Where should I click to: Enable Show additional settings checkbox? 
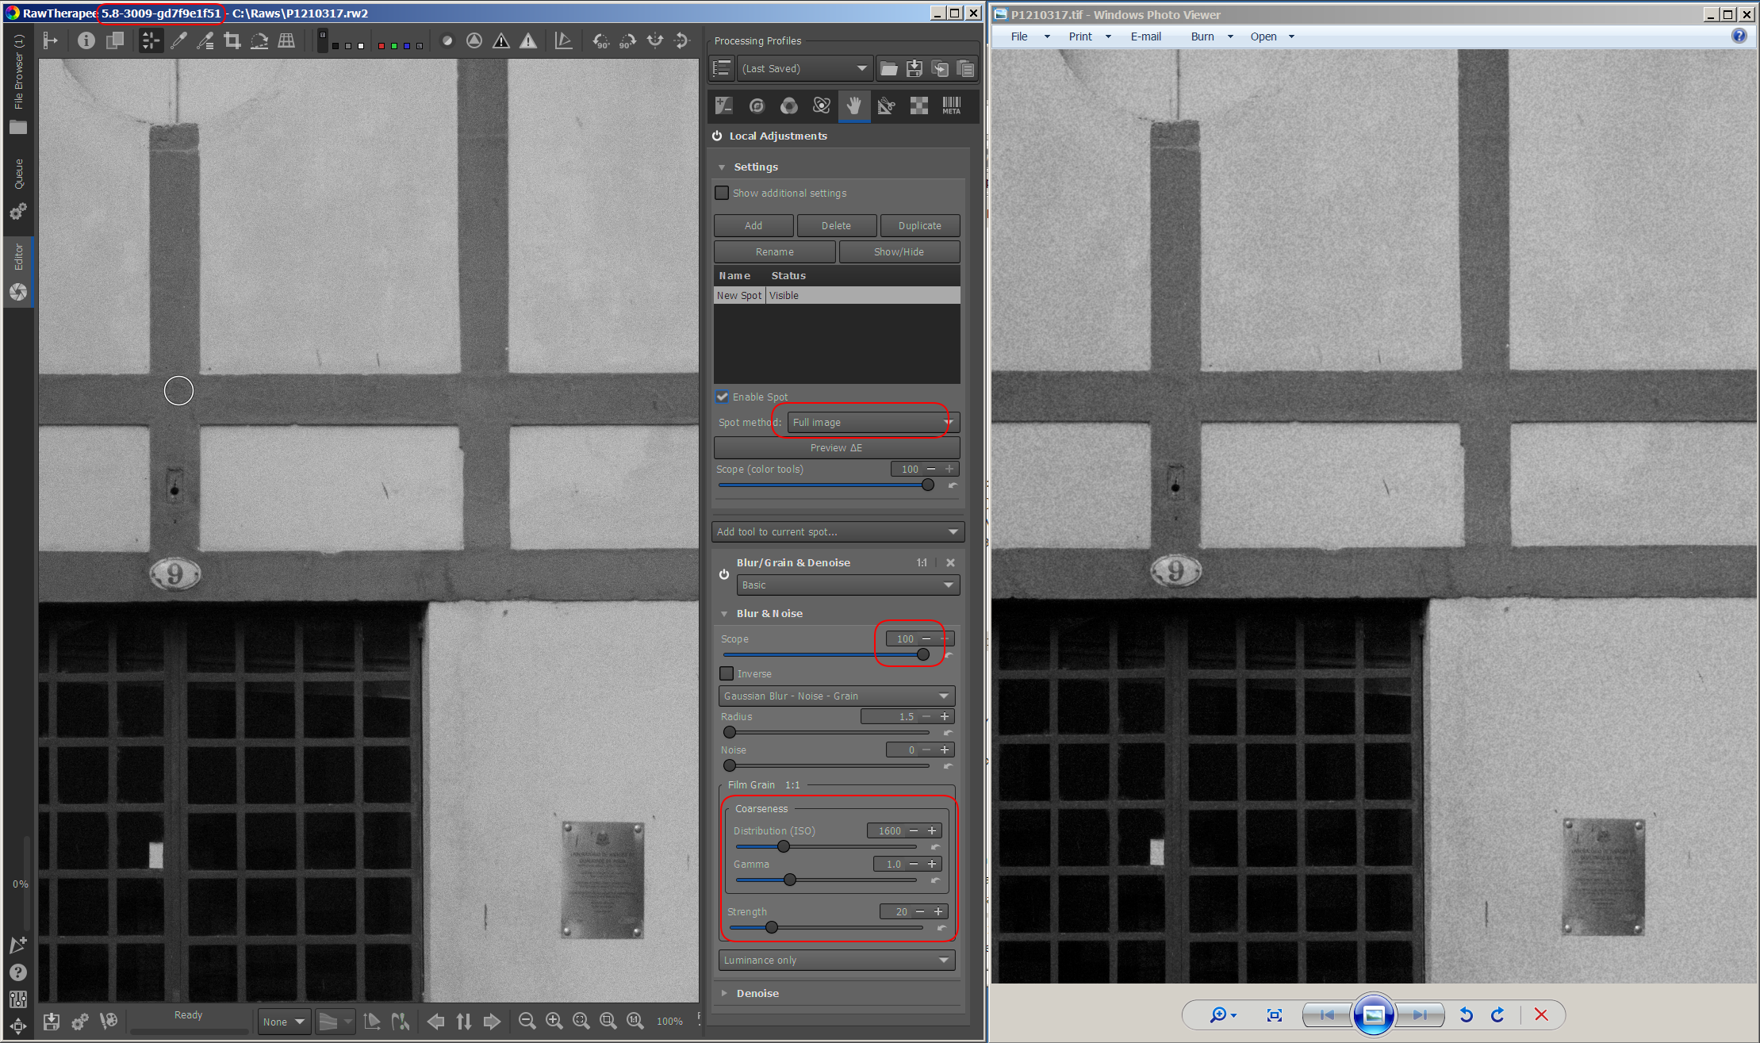point(722,193)
